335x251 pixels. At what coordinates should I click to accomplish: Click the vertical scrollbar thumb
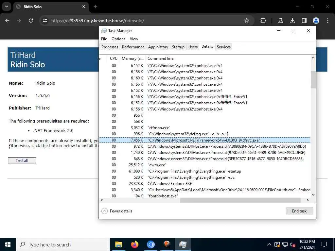coord(313,79)
